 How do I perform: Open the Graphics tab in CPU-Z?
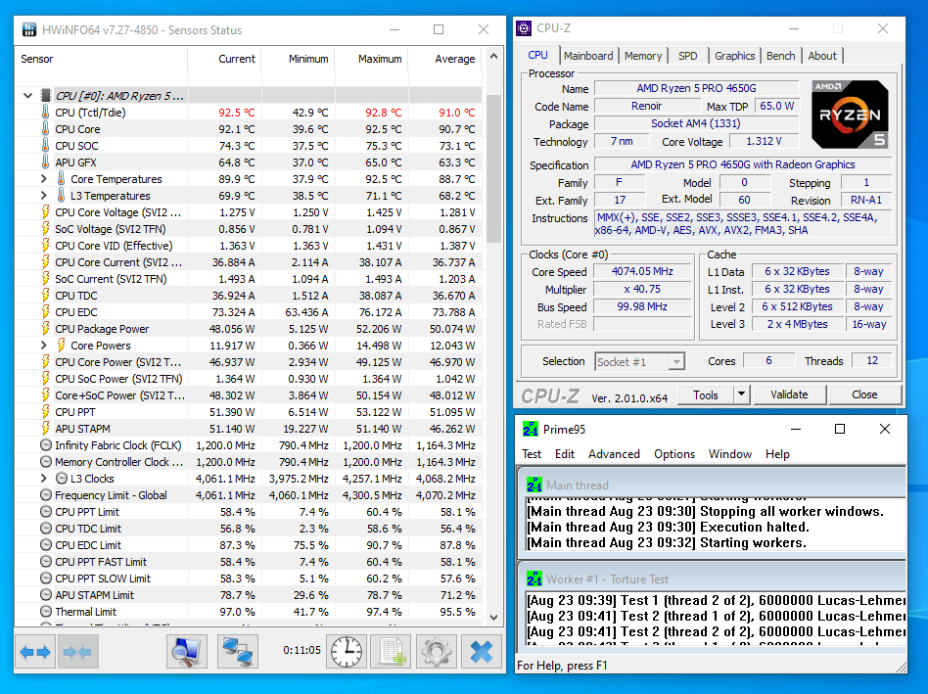tap(734, 56)
